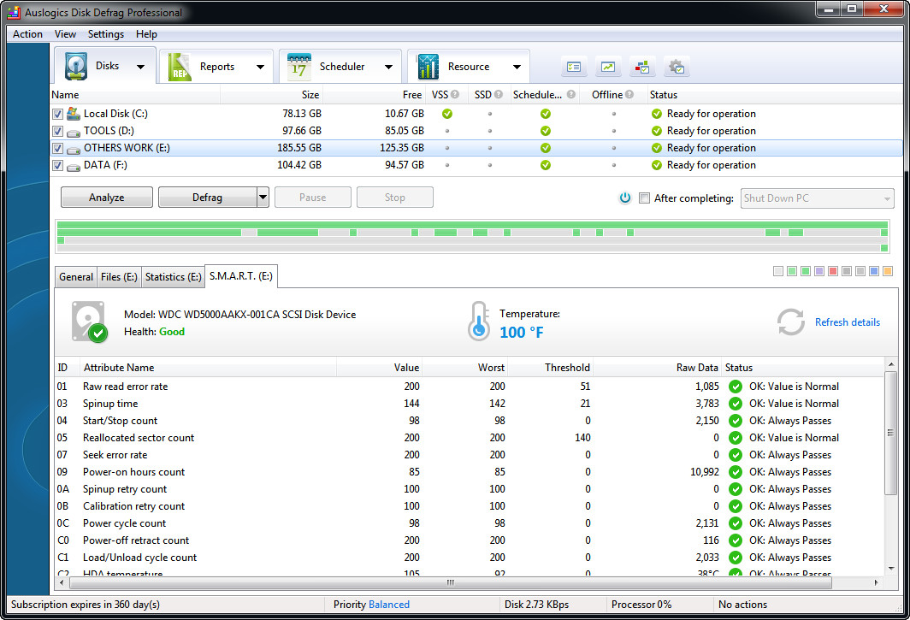Click the vertical scrollbar down arrow in S.M.A.R.T. table
This screenshot has height=620, width=910.
tap(891, 569)
